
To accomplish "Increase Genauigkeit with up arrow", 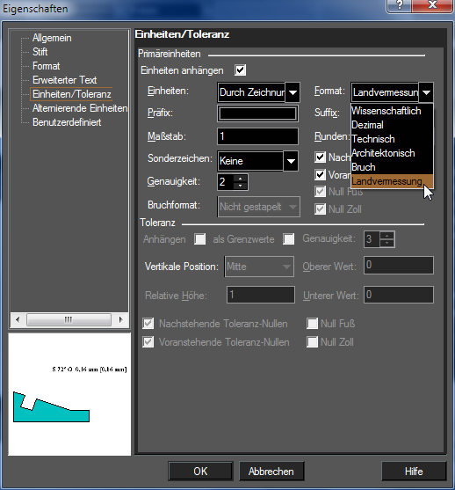I will pos(240,179).
